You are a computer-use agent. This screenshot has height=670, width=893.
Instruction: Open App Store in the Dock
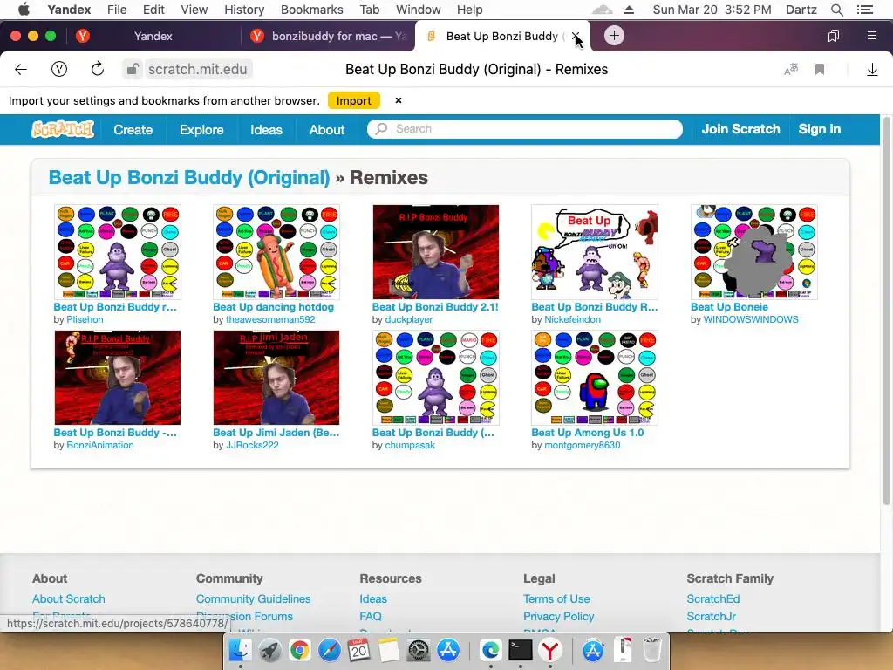click(x=448, y=650)
